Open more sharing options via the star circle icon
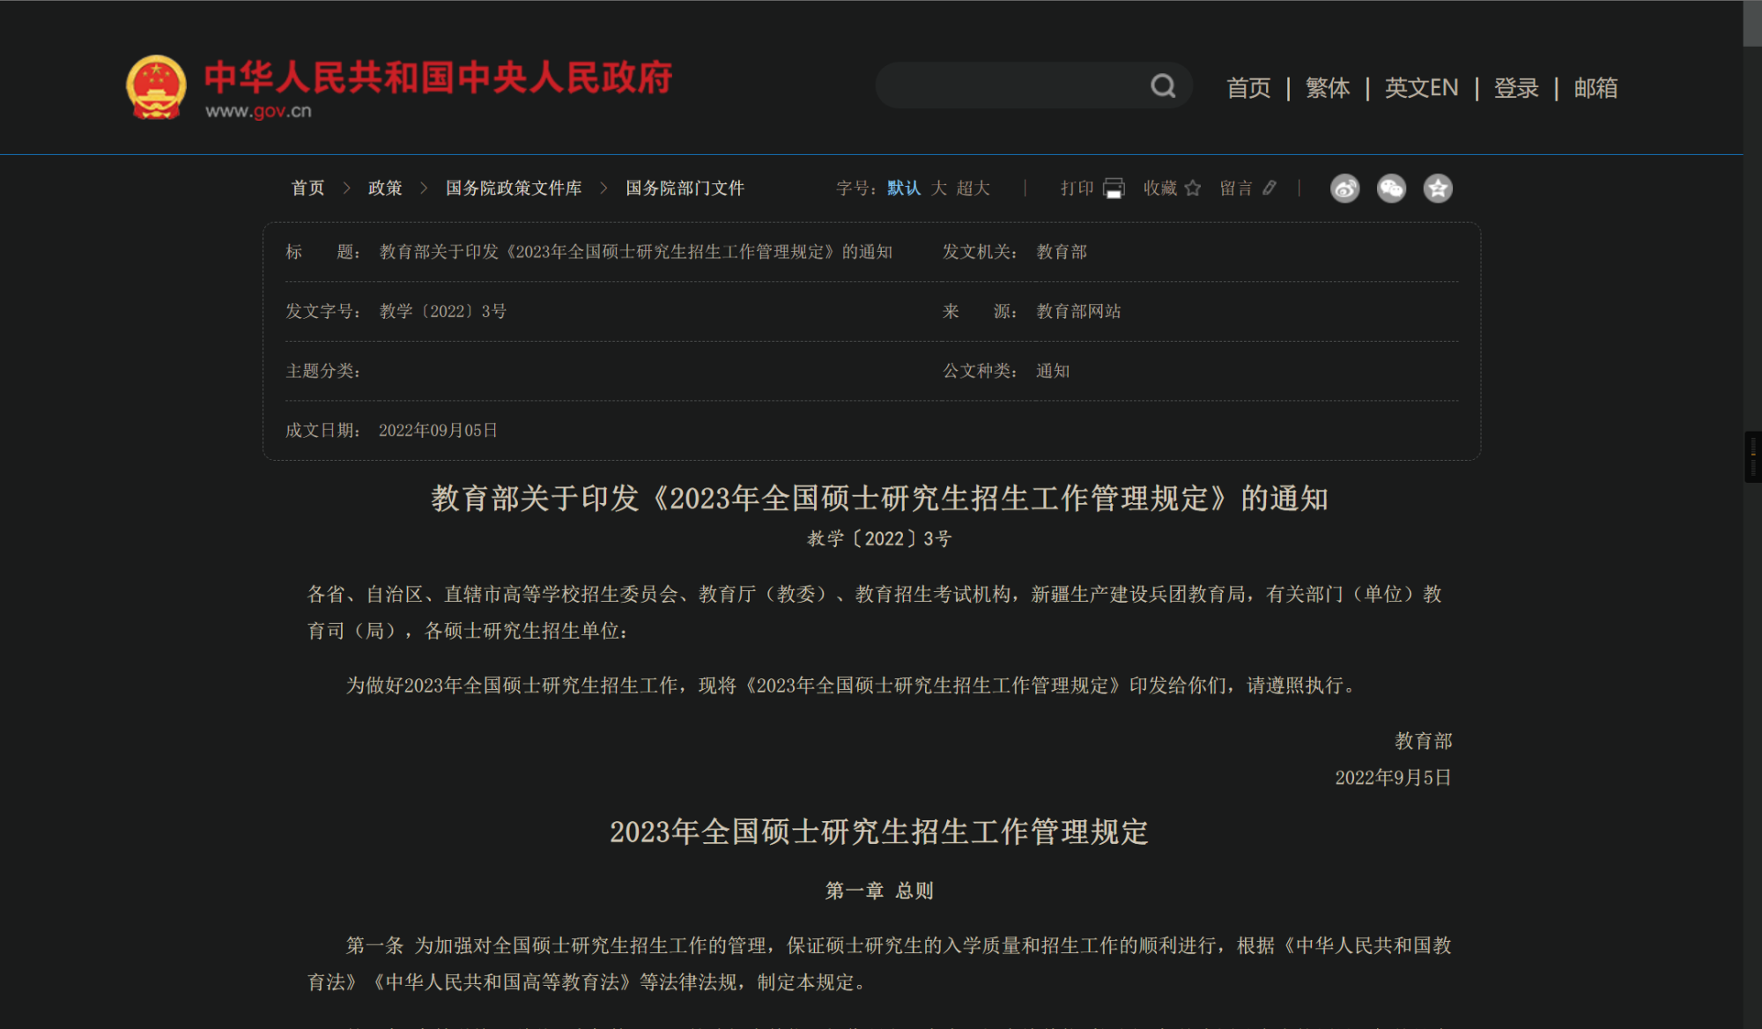The width and height of the screenshot is (1762, 1029). coord(1438,188)
